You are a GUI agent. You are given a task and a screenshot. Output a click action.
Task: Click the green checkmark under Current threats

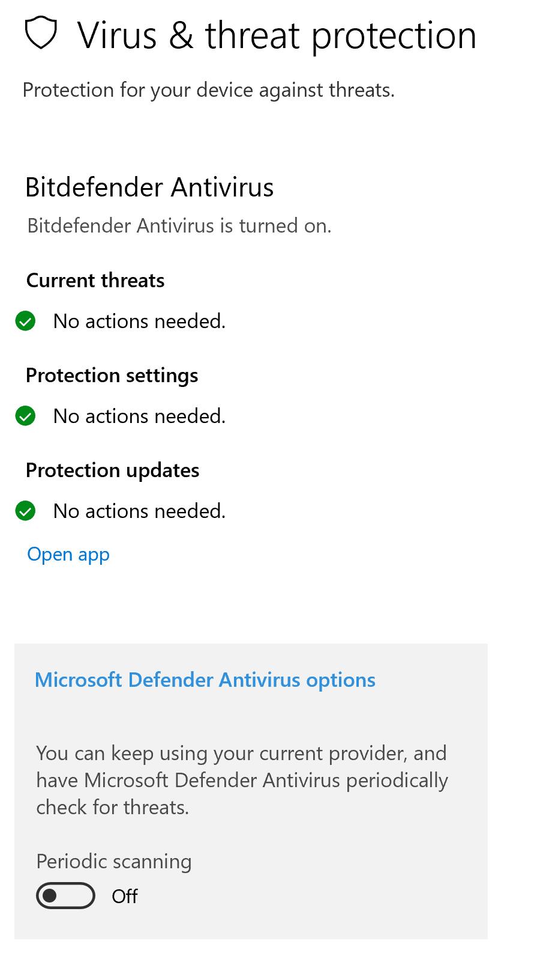click(x=25, y=321)
